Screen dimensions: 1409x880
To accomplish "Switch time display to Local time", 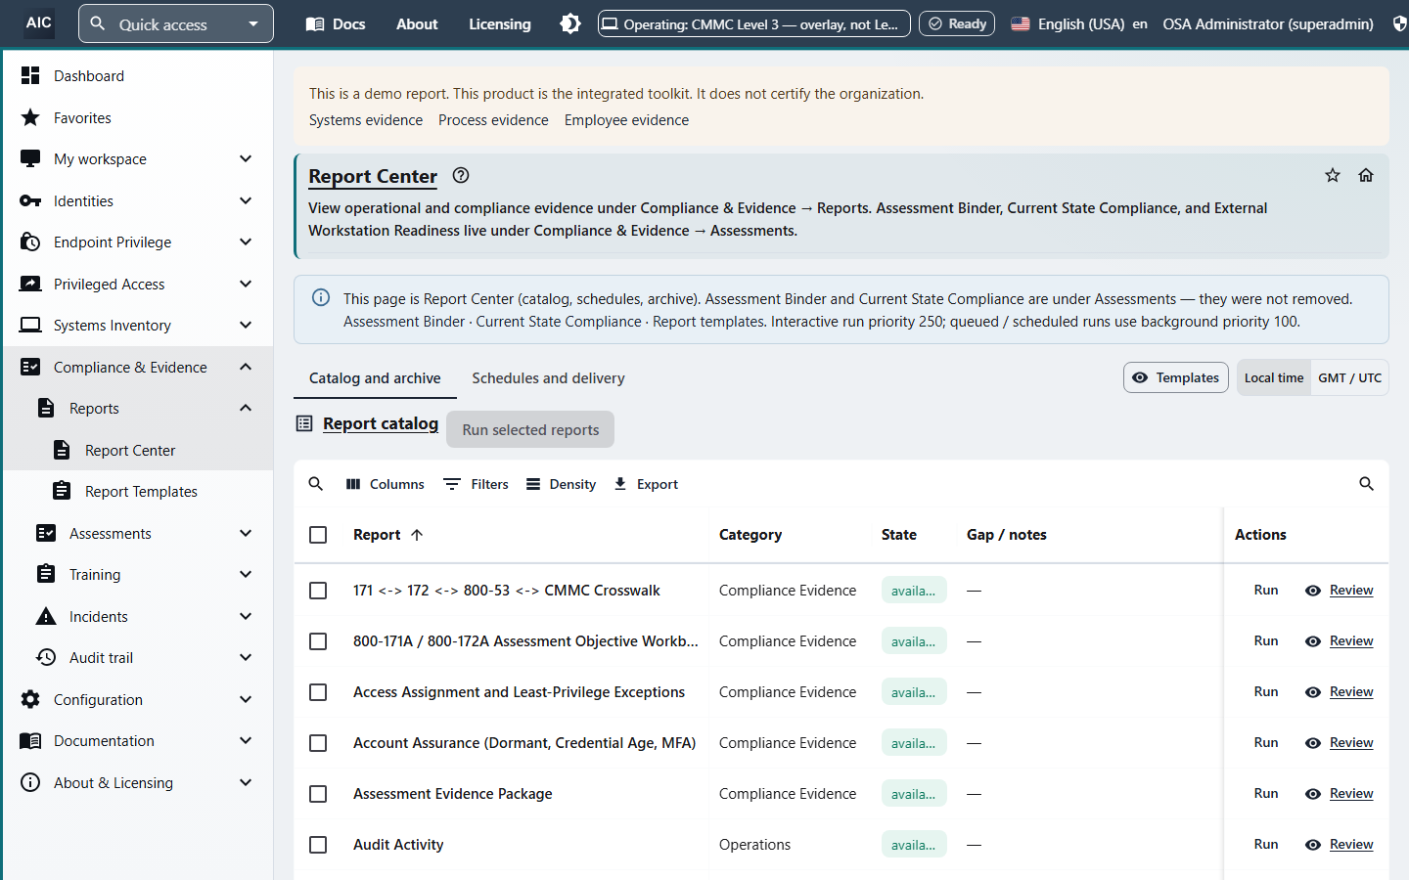I will click(1274, 377).
